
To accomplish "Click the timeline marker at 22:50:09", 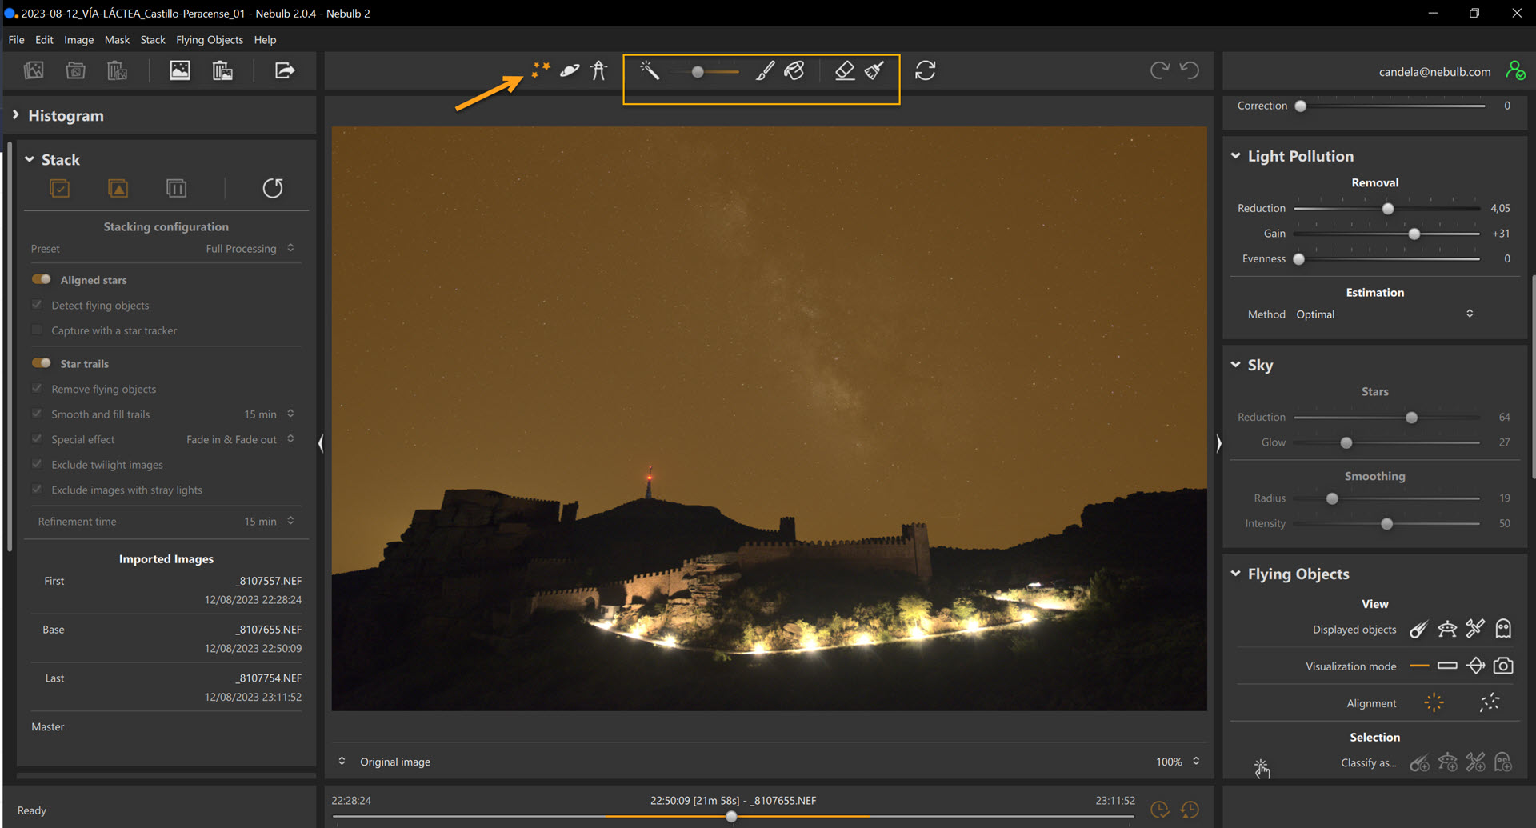I will pyautogui.click(x=731, y=816).
